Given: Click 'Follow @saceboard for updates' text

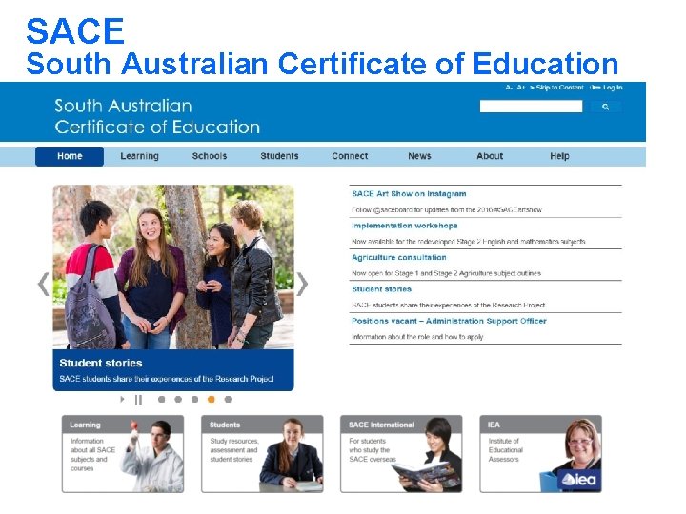Looking at the screenshot, I should pos(447,209).
